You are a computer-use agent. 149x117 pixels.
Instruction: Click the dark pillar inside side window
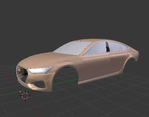pyautogui.click(x=108, y=47)
